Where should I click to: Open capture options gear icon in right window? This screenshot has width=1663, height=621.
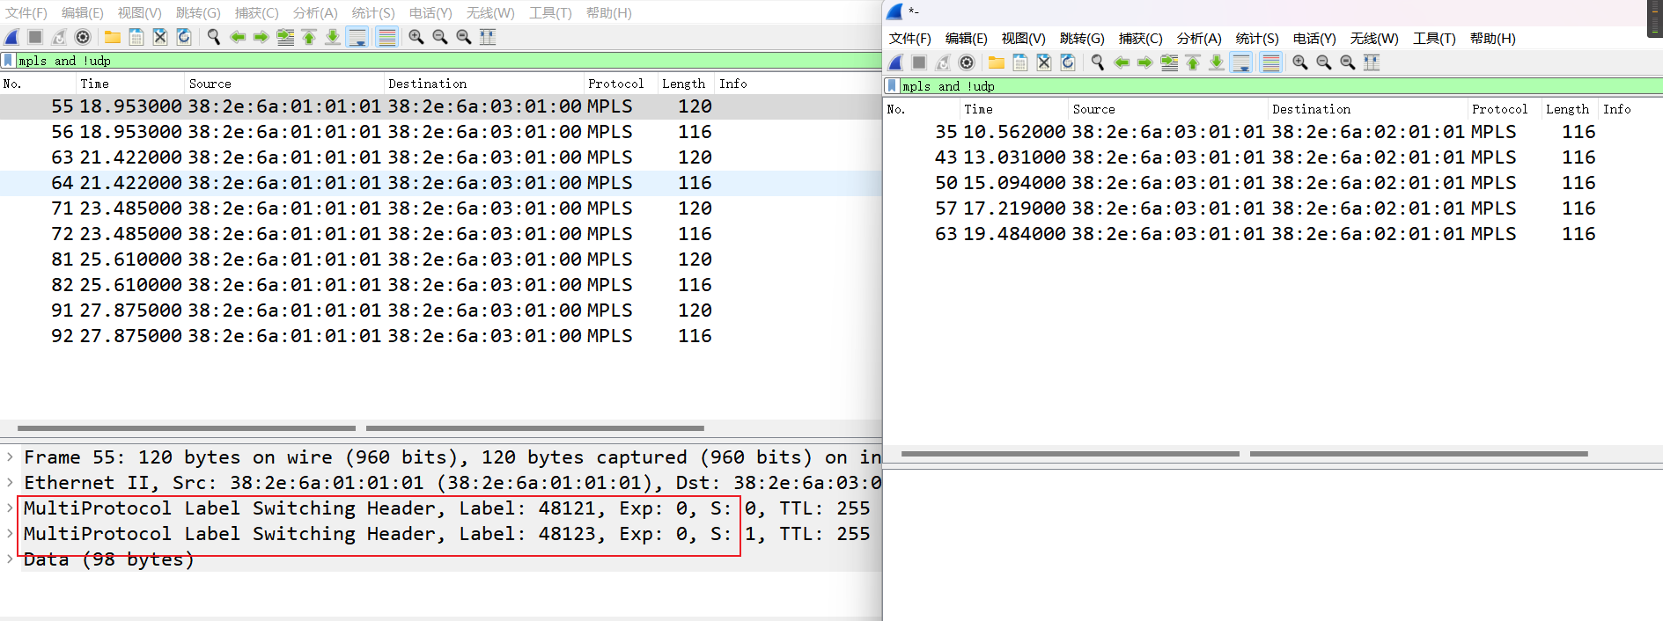click(x=967, y=62)
